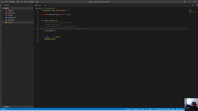
Task: Click the code minimap preview
Action: [193, 11]
